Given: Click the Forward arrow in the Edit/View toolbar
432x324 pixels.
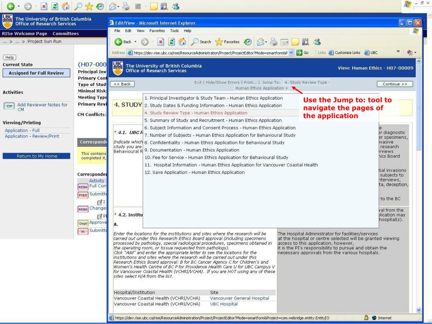Looking at the screenshot, I should 145,42.
